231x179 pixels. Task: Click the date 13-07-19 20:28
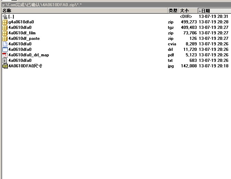click(213, 22)
